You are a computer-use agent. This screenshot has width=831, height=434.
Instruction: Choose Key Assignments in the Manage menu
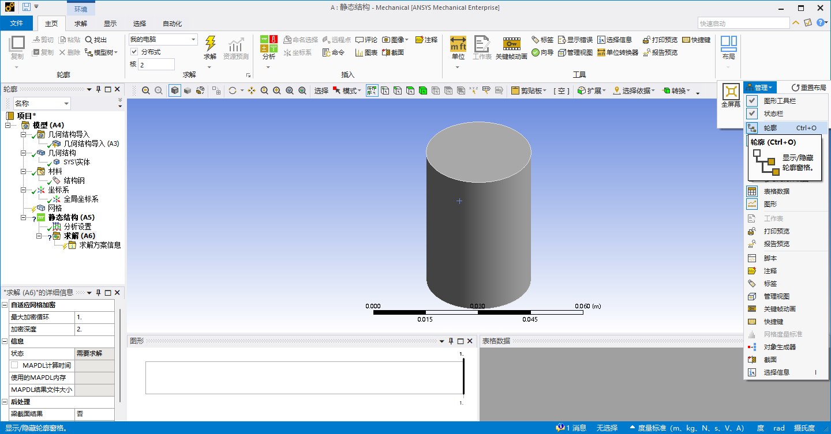786,322
